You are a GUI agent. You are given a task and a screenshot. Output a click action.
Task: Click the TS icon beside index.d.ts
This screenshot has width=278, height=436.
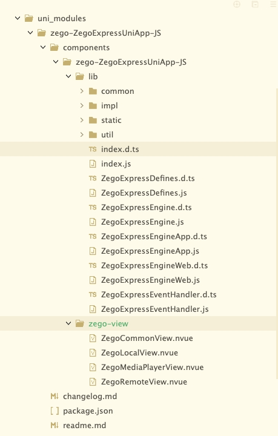93,150
